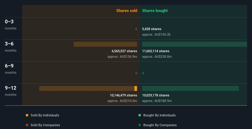The width and height of the screenshot is (252, 129).
Task: Click the 6,565,537 shares value
Action: coord(124,51)
